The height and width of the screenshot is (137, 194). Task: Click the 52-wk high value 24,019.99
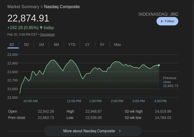point(163,111)
